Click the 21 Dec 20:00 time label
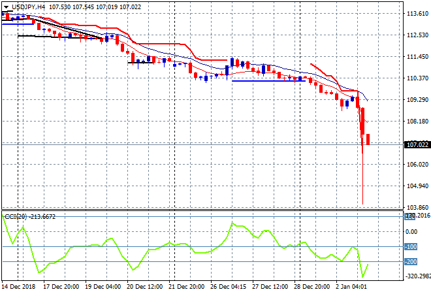The width and height of the screenshot is (431, 294). pos(186,287)
